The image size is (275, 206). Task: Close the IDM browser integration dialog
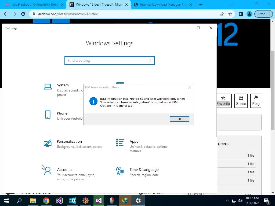tap(189, 87)
